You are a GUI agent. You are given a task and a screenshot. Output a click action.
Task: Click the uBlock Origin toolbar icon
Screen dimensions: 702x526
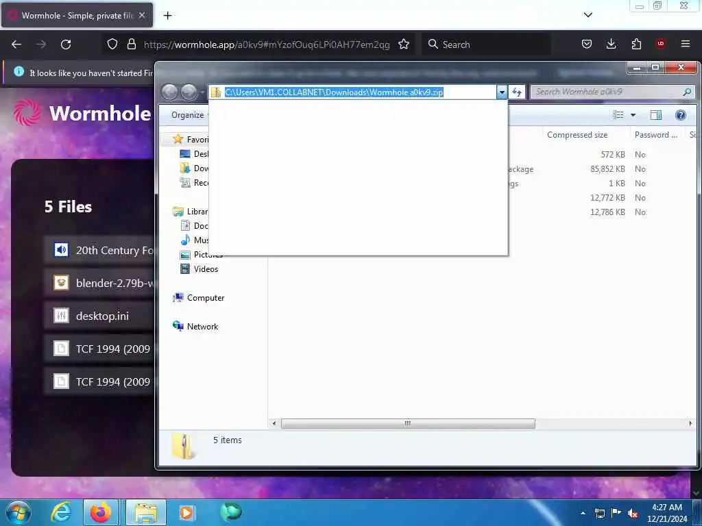pyautogui.click(x=660, y=43)
